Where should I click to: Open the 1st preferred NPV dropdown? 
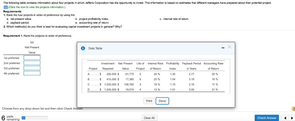point(32,57)
